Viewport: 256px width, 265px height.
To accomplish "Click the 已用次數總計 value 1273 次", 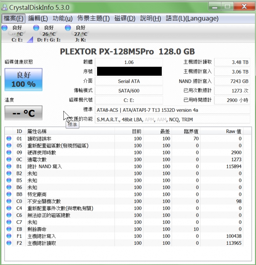I will coord(232,91).
